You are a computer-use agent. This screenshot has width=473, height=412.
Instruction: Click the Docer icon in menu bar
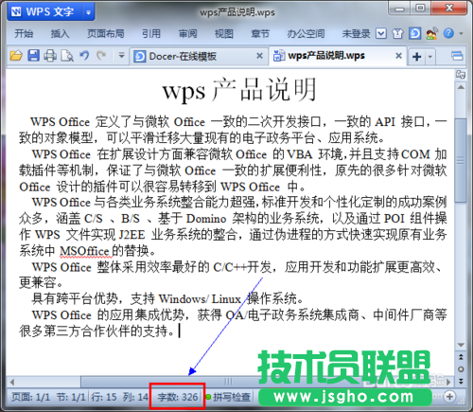click(x=414, y=33)
